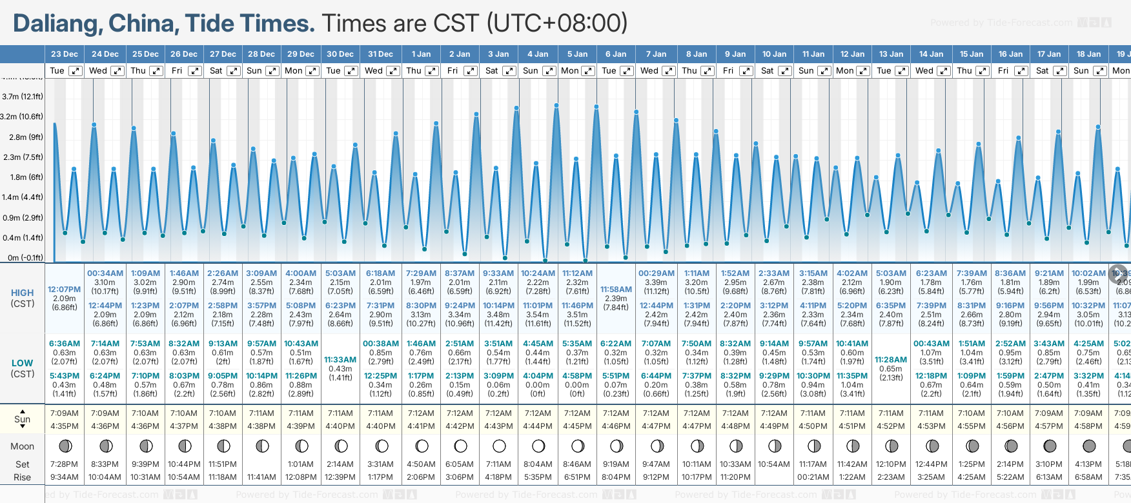Viewport: 1131px width, 503px height.
Task: Toggle the down arrow below the Sun label
Action: click(x=23, y=426)
